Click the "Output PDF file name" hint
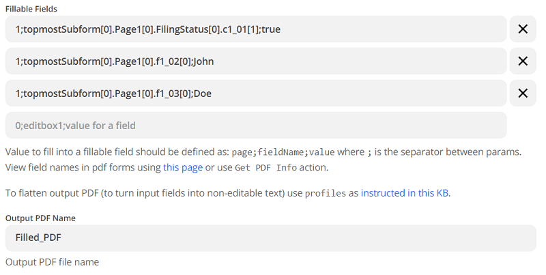Screen dimensions: 546x275 [52, 262]
